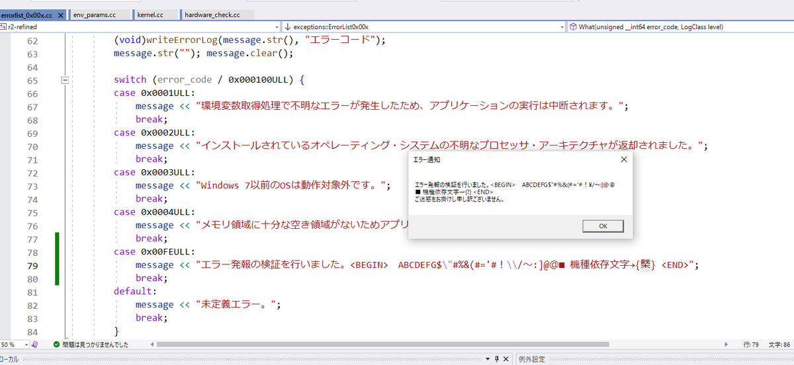This screenshot has width=794, height=365.
Task: Click the highlighted 繋 character on line 79
Action: (x=644, y=265)
